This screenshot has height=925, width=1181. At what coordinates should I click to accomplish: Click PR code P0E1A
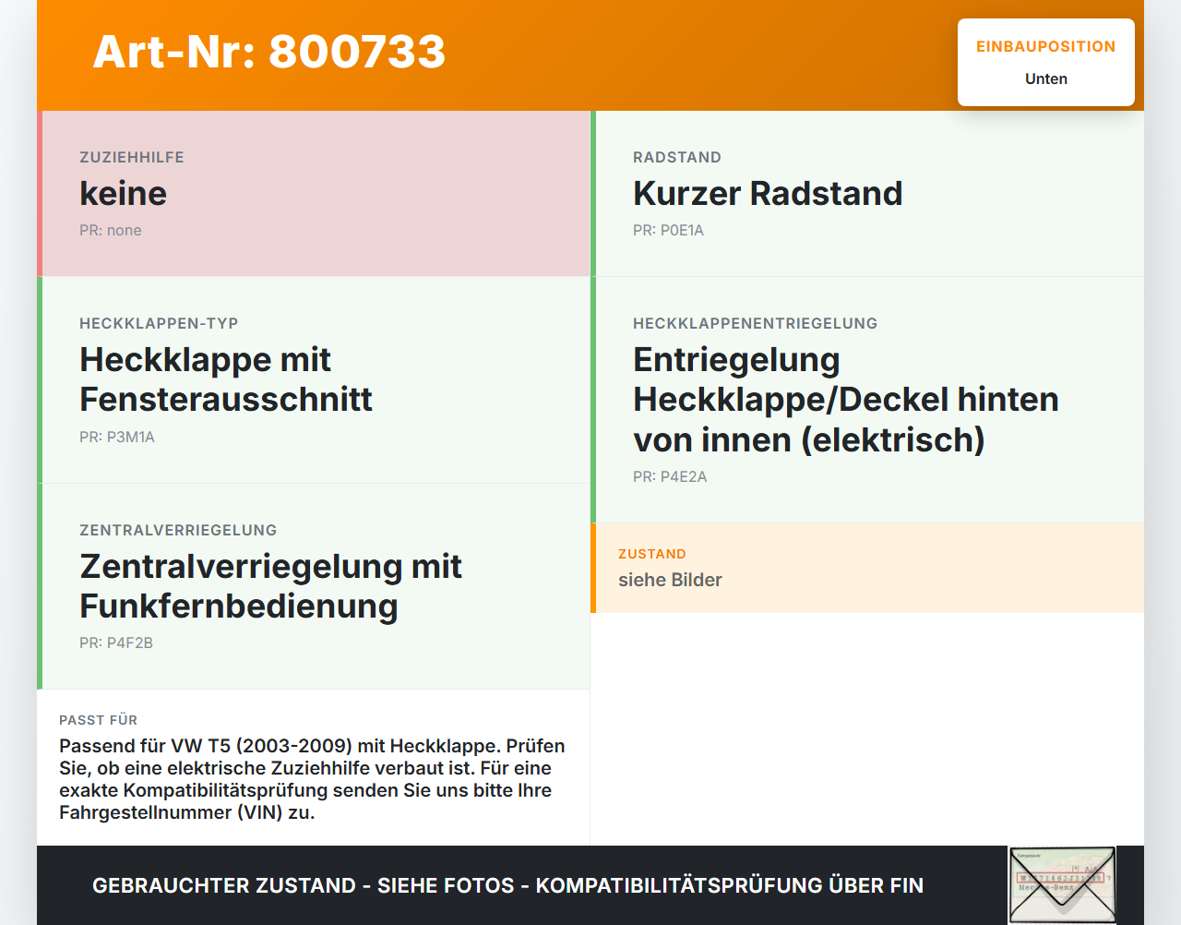tap(668, 231)
